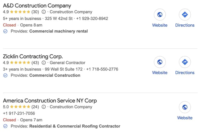198x135 pixels.
Task: Click the verified checkmark next to Roofing Contractor
Action: coord(5,126)
